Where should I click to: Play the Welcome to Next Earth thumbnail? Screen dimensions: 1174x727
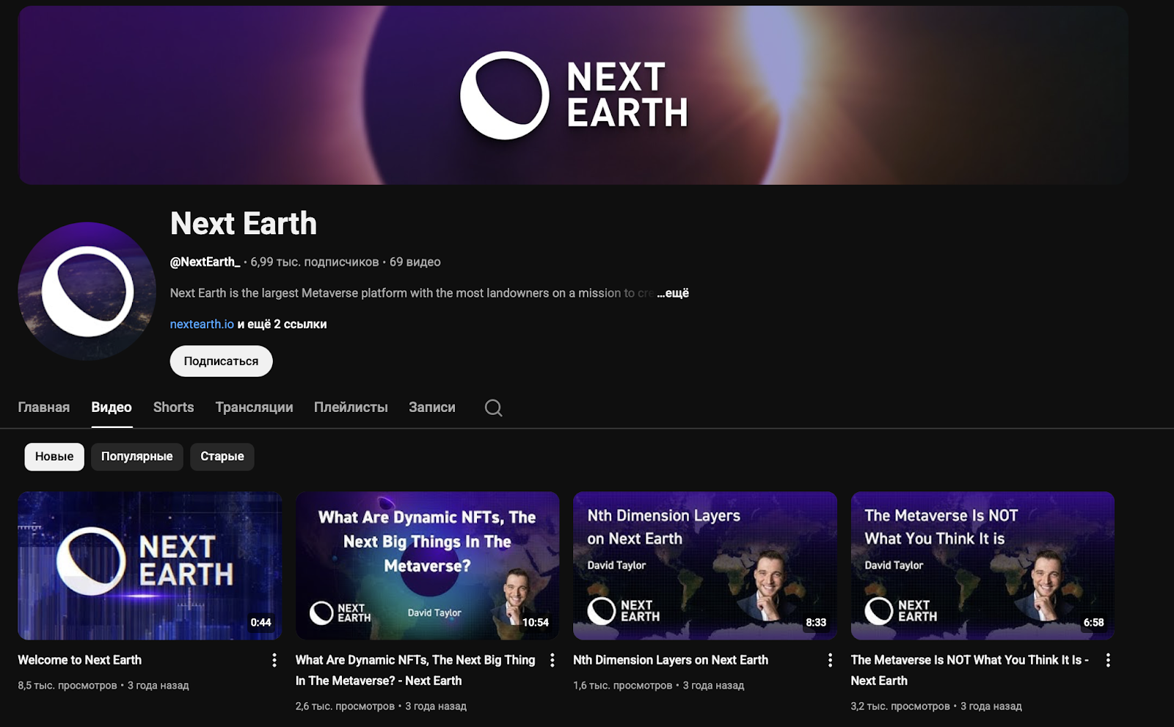(x=150, y=565)
